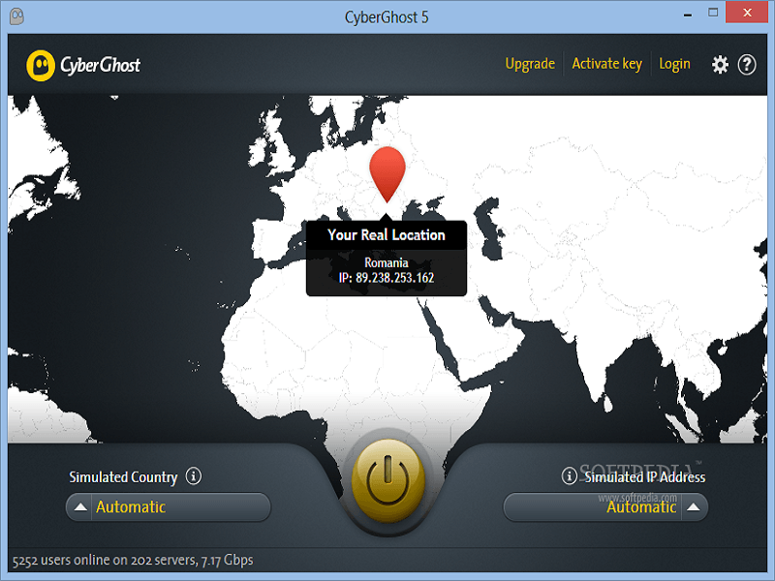
Task: Expand the Simulated Country arrow
Action: (x=80, y=506)
